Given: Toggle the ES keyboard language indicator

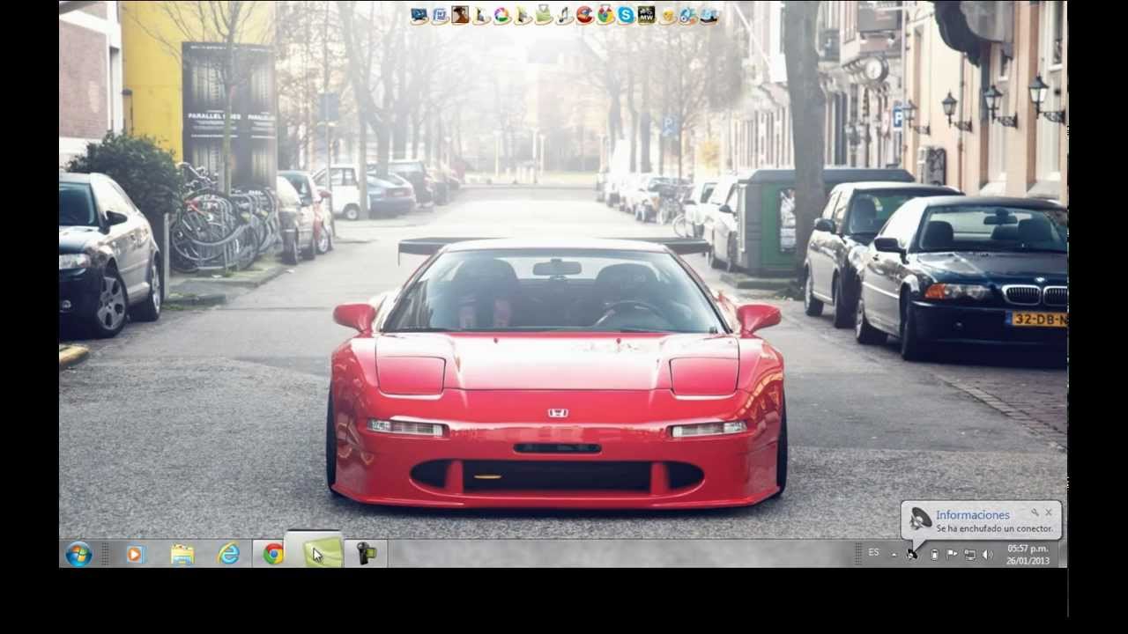Looking at the screenshot, I should (874, 553).
